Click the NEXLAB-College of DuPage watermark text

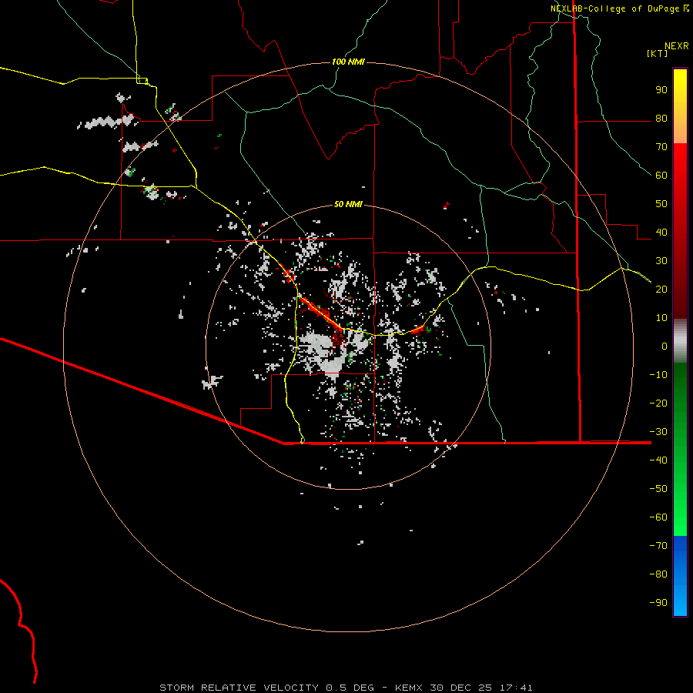(619, 8)
